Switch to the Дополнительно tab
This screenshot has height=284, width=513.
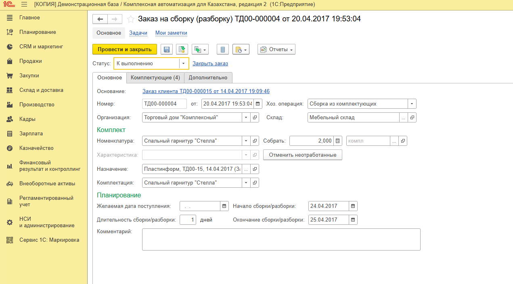tap(208, 78)
